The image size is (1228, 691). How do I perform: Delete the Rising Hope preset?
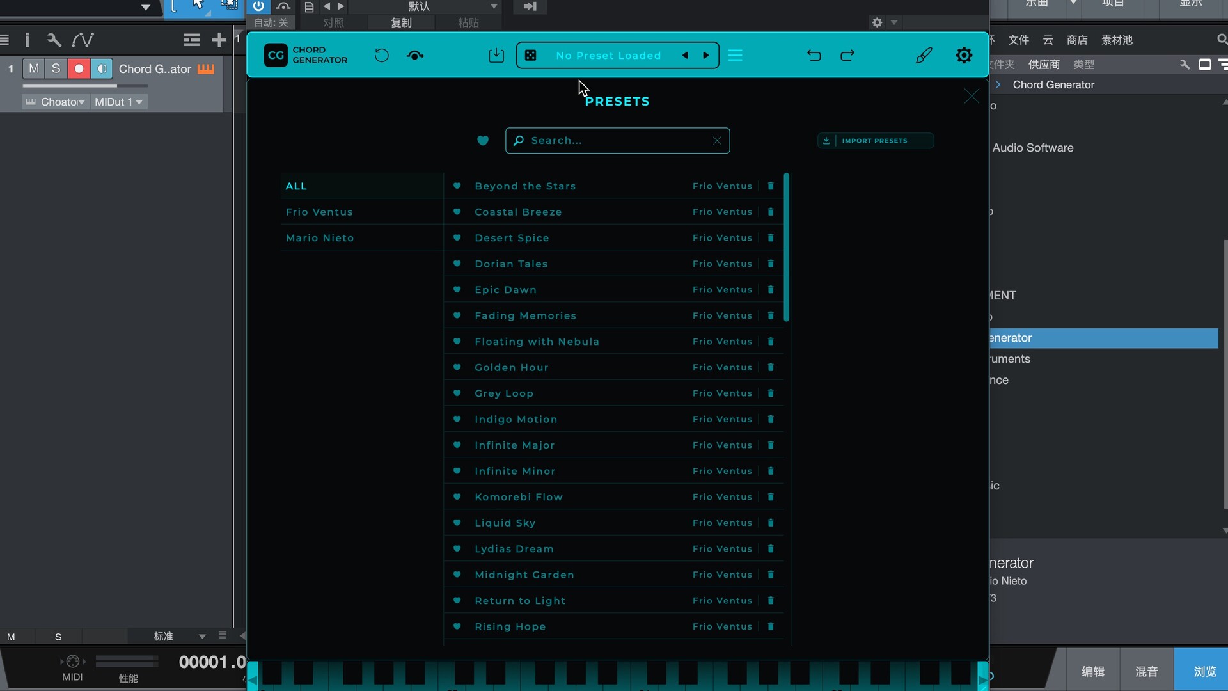pos(771,626)
